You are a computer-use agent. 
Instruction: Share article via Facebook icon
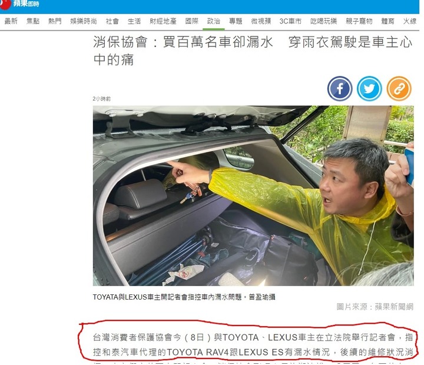340,89
